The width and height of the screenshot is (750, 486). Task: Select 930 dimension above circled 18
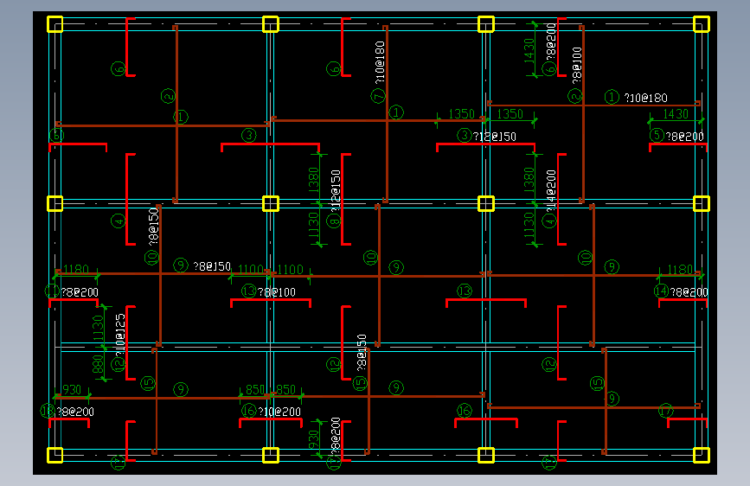(72, 389)
